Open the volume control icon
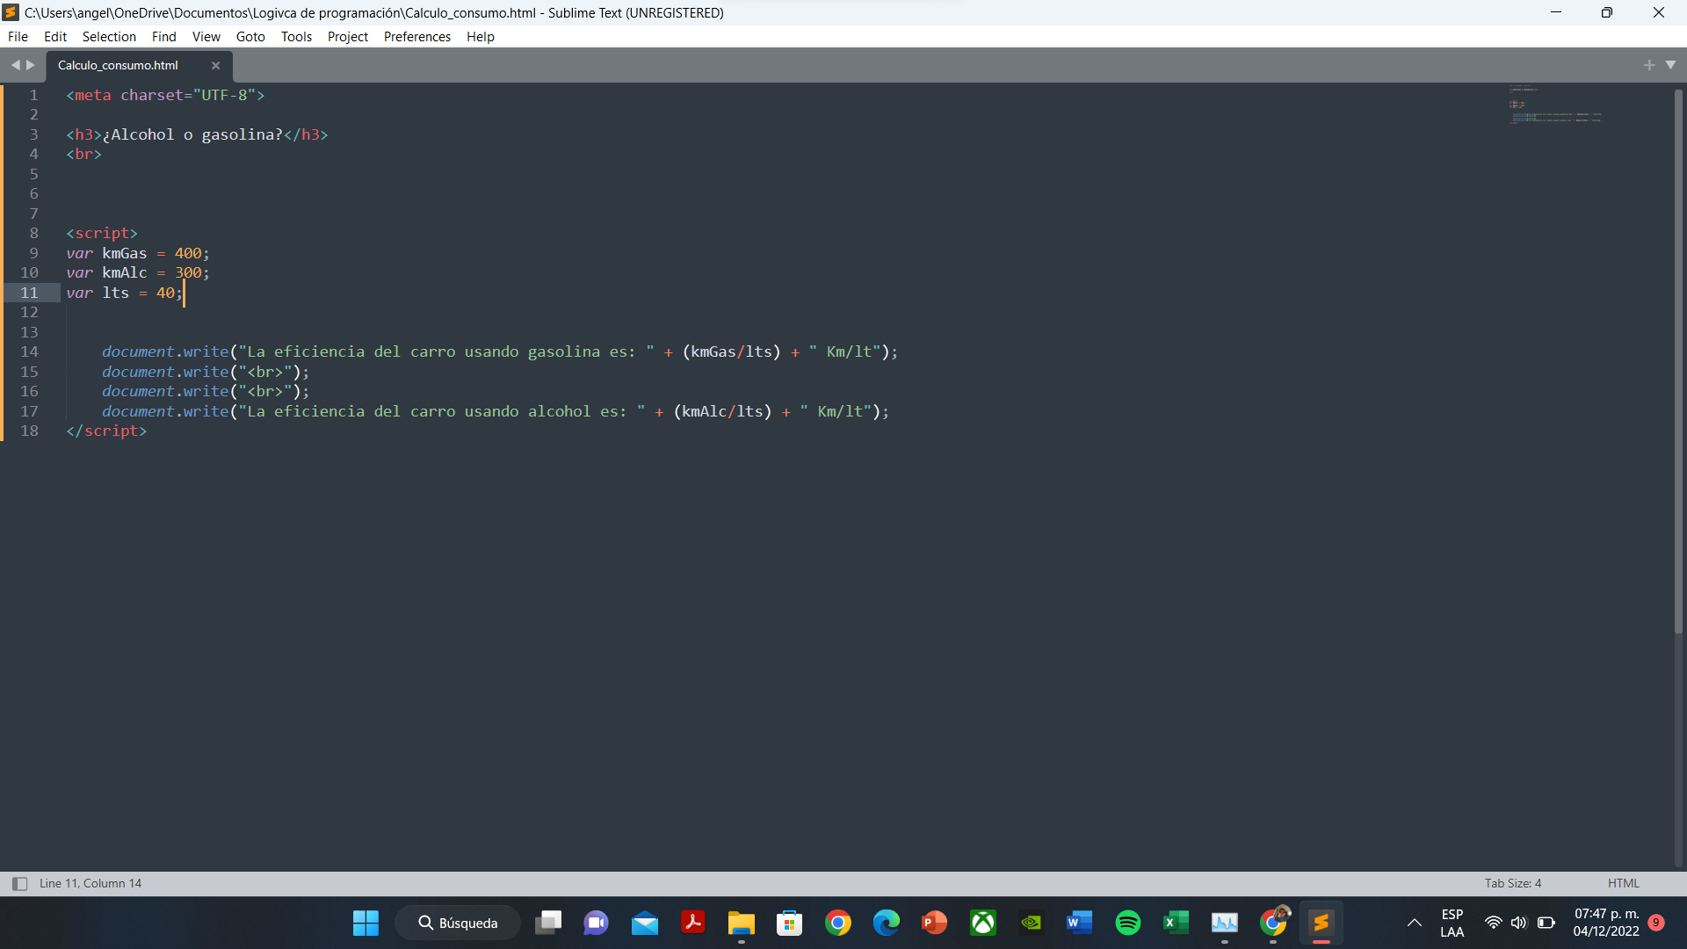 click(1518, 923)
